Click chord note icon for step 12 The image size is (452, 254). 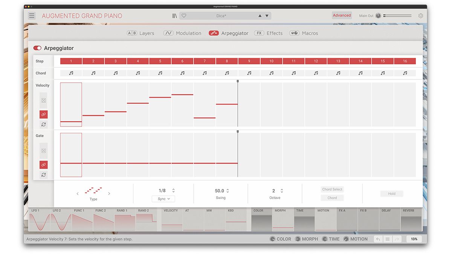click(x=316, y=73)
